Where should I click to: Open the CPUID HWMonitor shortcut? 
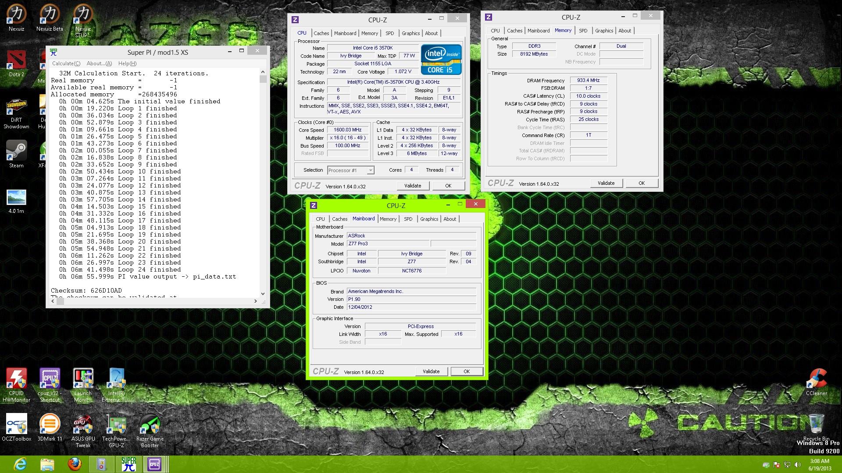16,385
